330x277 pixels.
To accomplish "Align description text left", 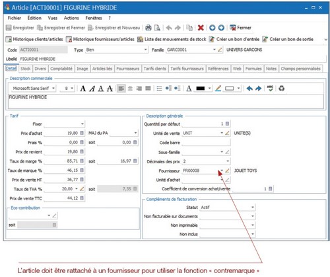I will point(121,89).
